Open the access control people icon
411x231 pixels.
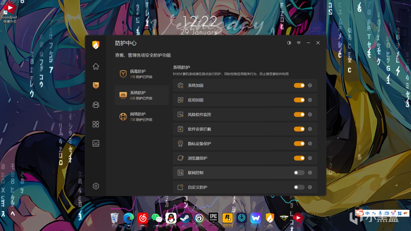click(x=96, y=105)
